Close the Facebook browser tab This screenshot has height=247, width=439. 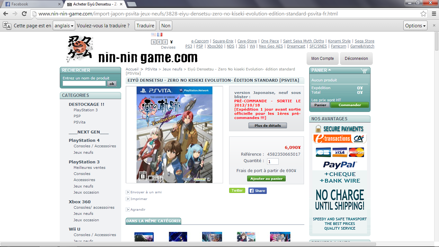pos(59,4)
